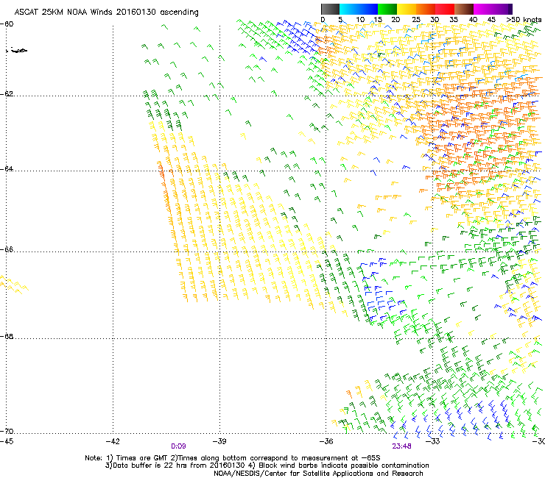Screen dimensions: 545x478
Task: Click the magenta 40-45 knots legend swatch
Action: point(483,9)
